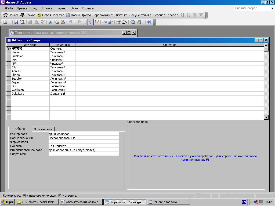Switch to Автоматизация задач Word taskbar button
Image resolution: width=275 pixels, height=206 pixels.
pyautogui.click(x=81, y=202)
